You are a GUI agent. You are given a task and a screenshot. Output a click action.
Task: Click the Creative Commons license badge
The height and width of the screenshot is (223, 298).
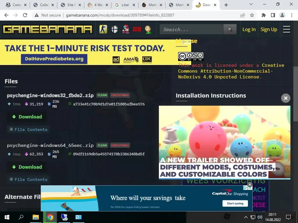pos(191,57)
